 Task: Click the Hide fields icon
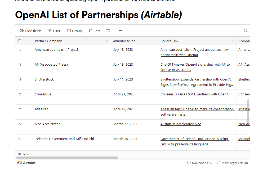22,31
